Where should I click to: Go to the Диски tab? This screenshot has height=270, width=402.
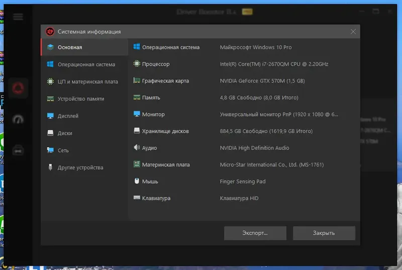pyautogui.click(x=84, y=133)
